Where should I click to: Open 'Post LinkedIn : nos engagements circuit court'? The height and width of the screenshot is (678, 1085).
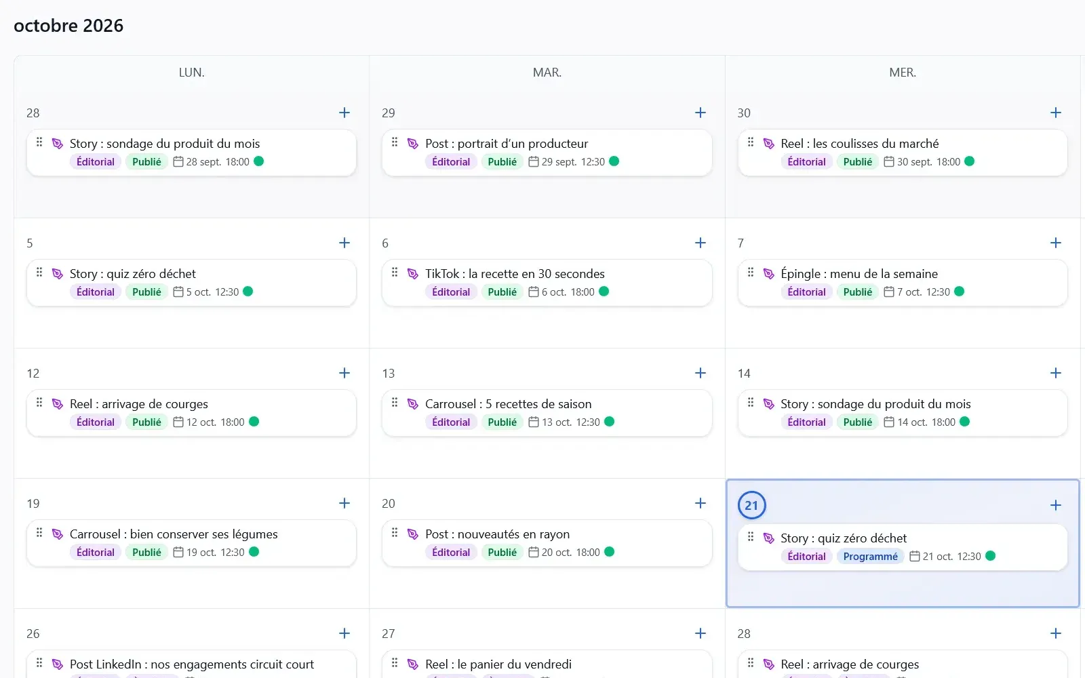(191, 664)
